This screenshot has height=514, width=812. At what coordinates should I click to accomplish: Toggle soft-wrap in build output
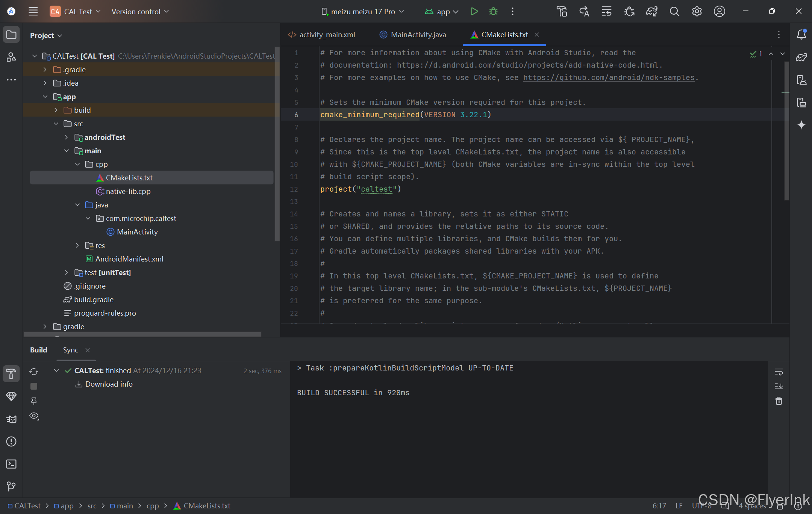779,372
